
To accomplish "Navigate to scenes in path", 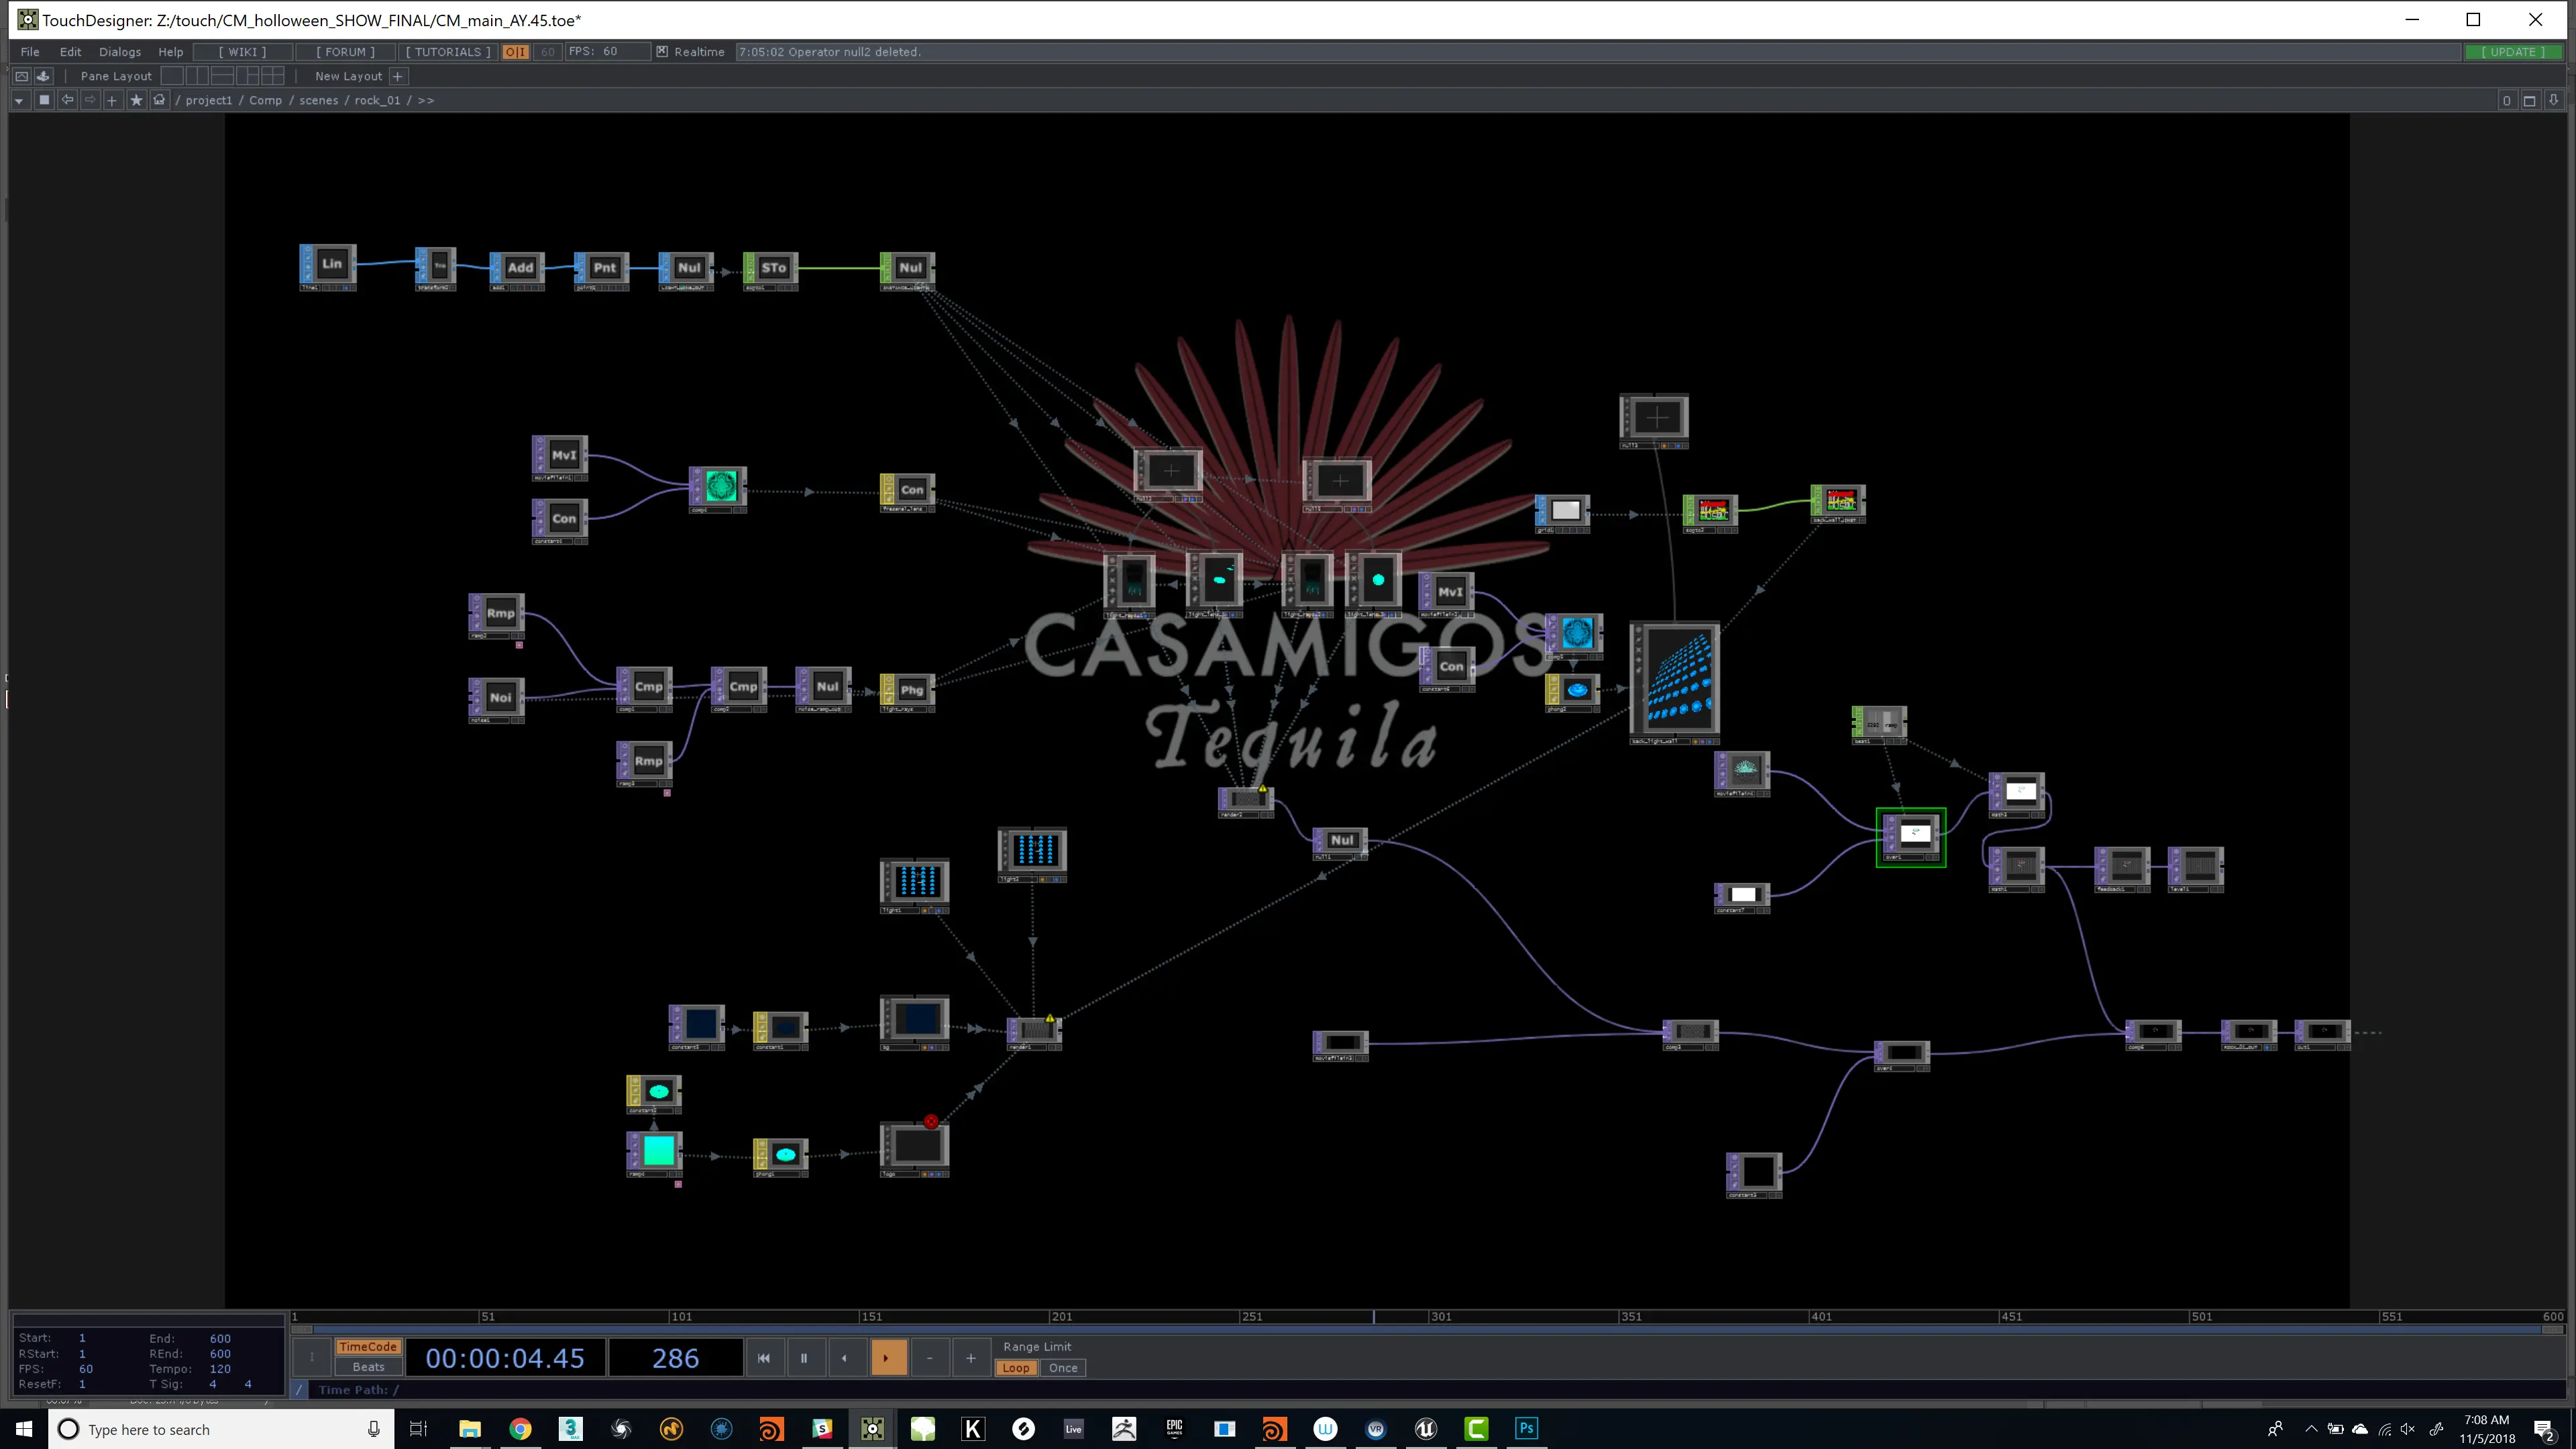I will [x=319, y=100].
